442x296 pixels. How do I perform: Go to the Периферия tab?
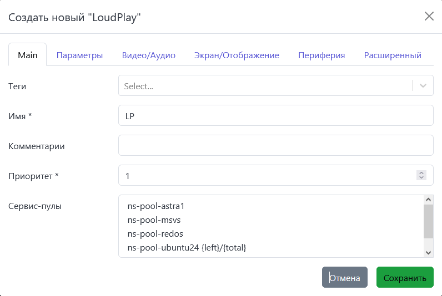322,55
